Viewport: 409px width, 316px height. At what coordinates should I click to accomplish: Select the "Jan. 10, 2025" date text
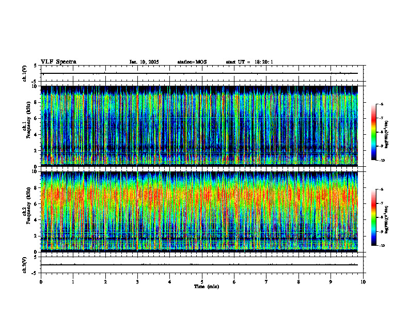tap(144, 62)
